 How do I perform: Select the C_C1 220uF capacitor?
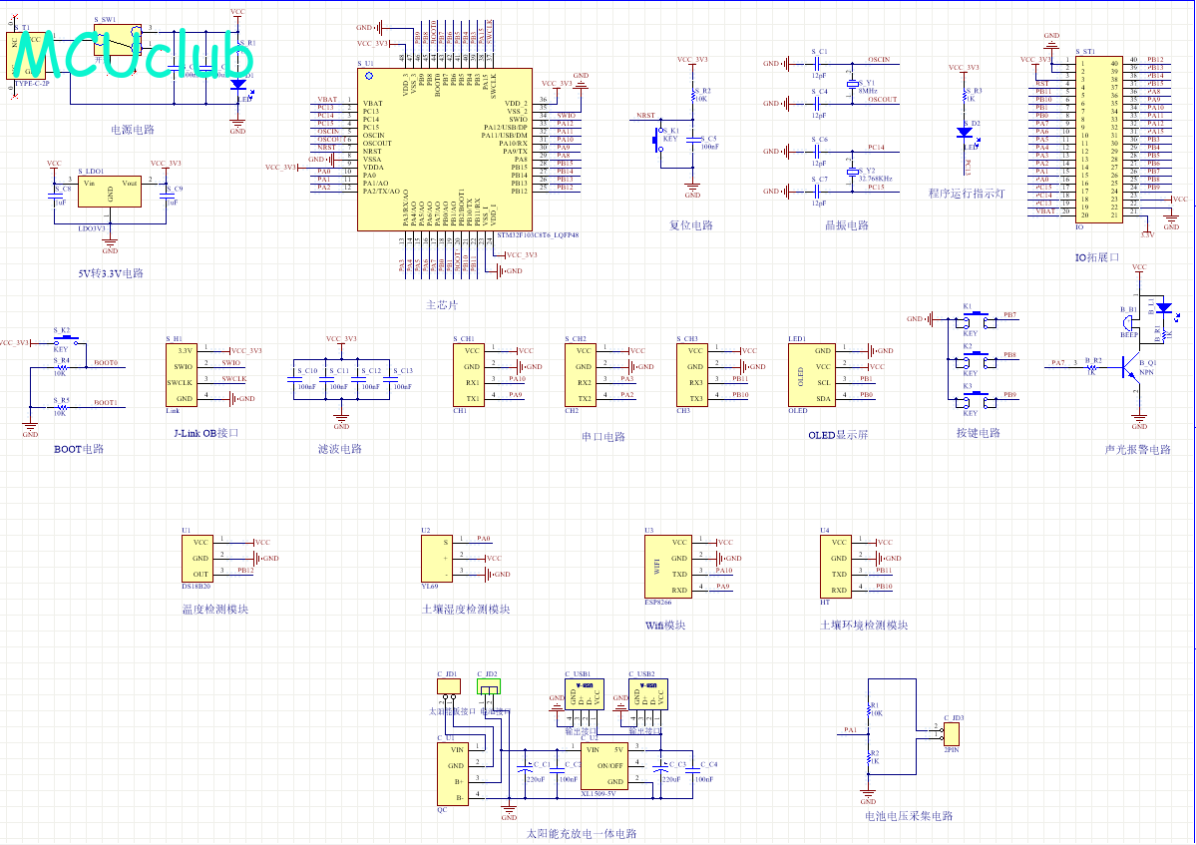click(x=525, y=769)
